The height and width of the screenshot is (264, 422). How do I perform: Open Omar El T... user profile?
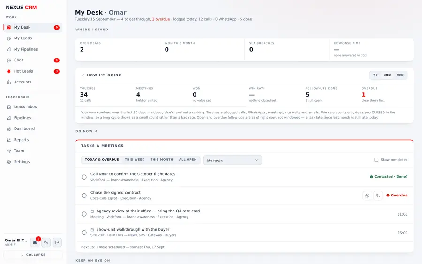click(16, 242)
